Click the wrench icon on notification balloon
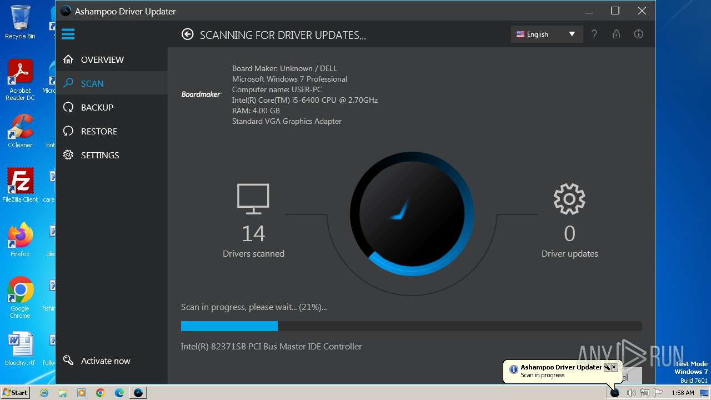 [607, 367]
